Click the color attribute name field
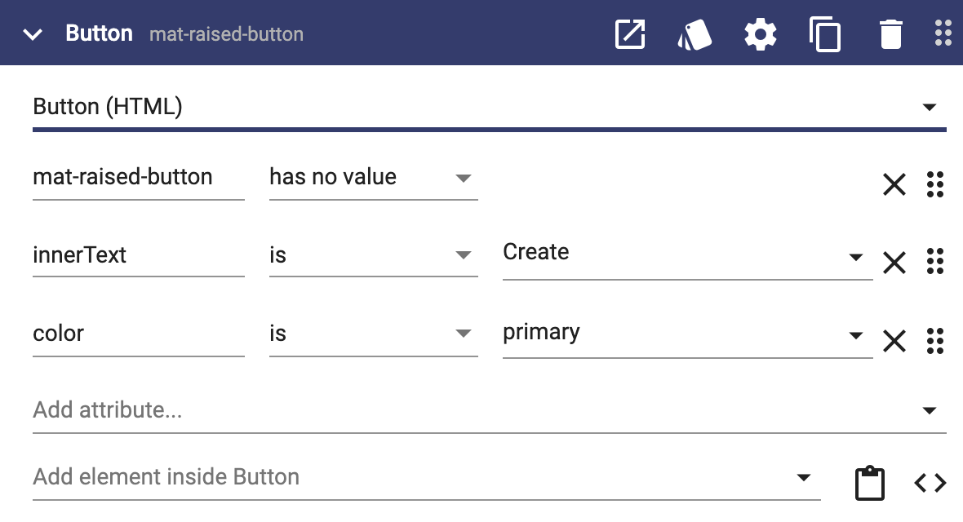This screenshot has height=522, width=963. tap(138, 334)
